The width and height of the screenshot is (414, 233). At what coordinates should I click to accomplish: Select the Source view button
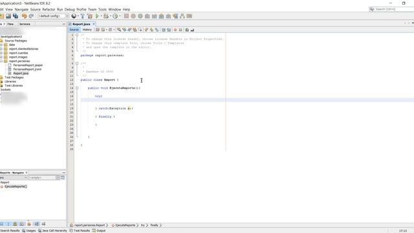tap(74, 30)
